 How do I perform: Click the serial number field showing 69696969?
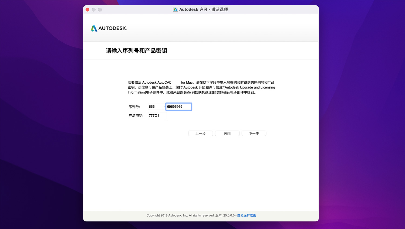tap(178, 107)
